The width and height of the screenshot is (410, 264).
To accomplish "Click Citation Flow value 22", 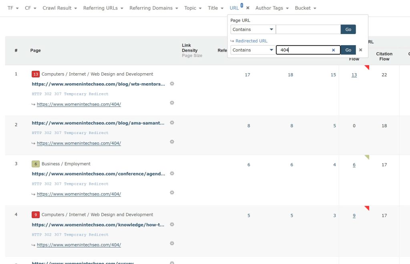I will coord(384,75).
